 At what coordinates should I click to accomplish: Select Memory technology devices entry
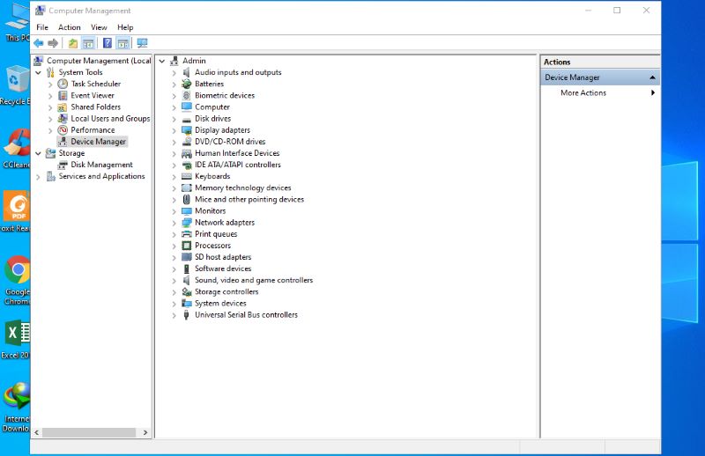(243, 188)
